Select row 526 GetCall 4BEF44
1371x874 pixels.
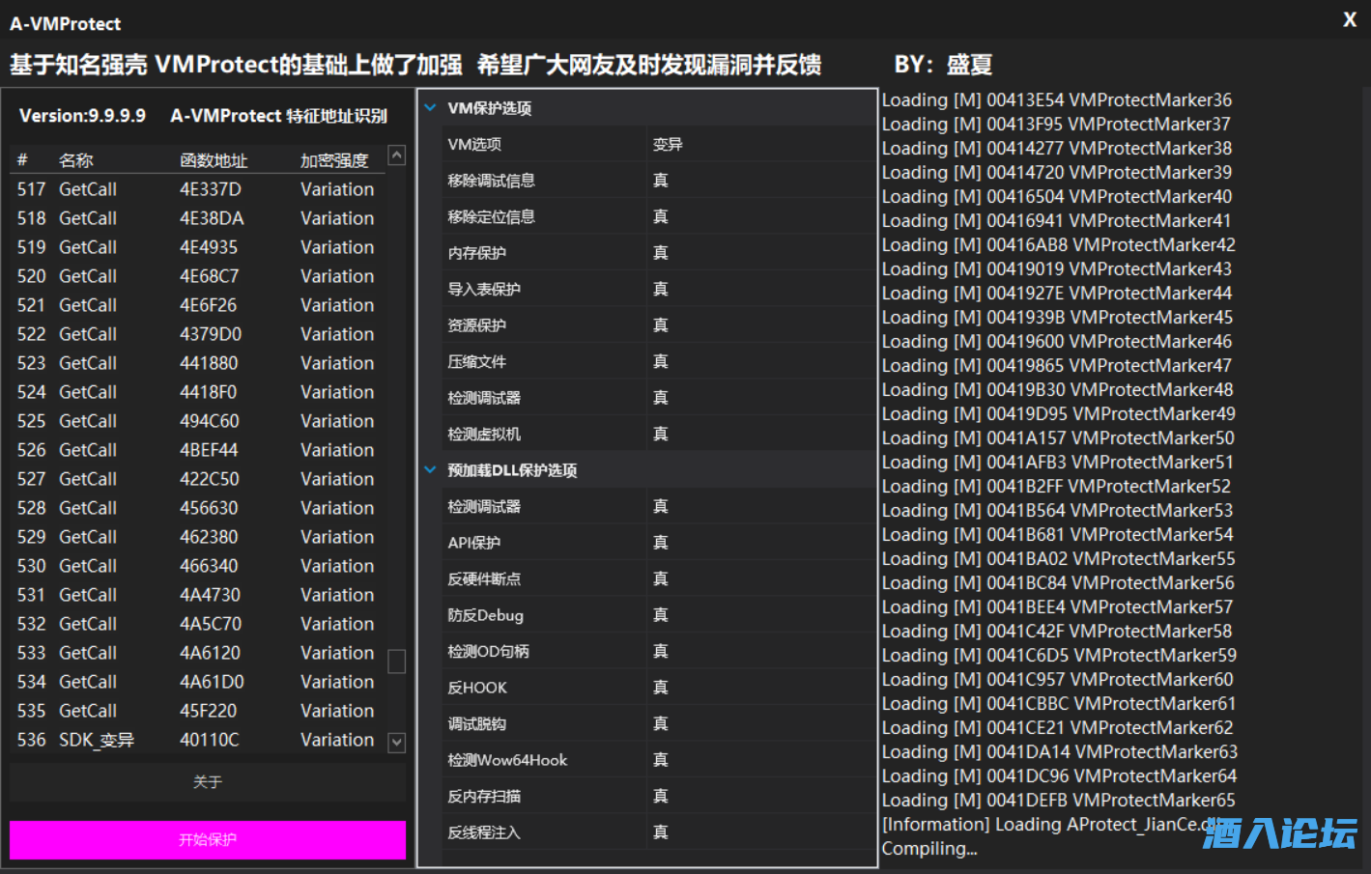pyautogui.click(x=197, y=450)
